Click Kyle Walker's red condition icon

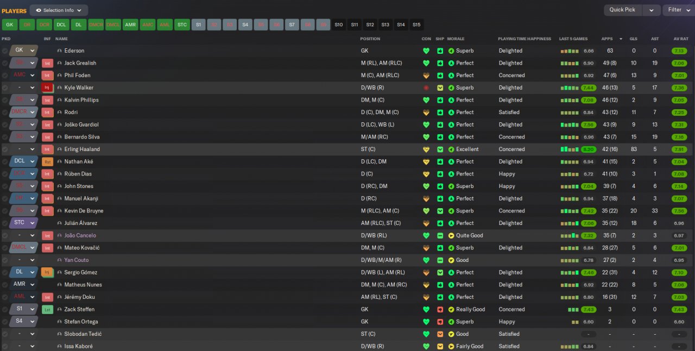426,87
